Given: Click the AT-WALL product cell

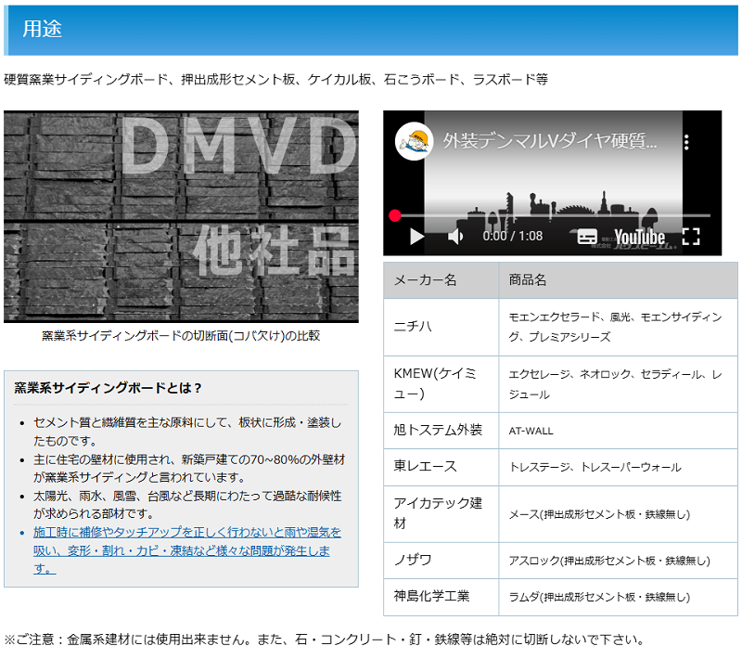Looking at the screenshot, I should 618,431.
